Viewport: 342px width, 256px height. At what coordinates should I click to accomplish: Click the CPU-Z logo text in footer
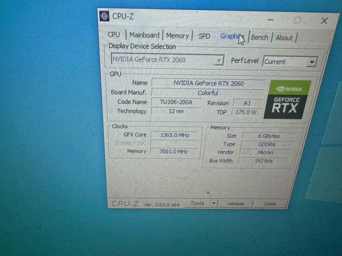point(125,204)
